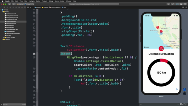188x106 pixels.
Task: Open the code review arrows button
Action: [x=173, y=4]
